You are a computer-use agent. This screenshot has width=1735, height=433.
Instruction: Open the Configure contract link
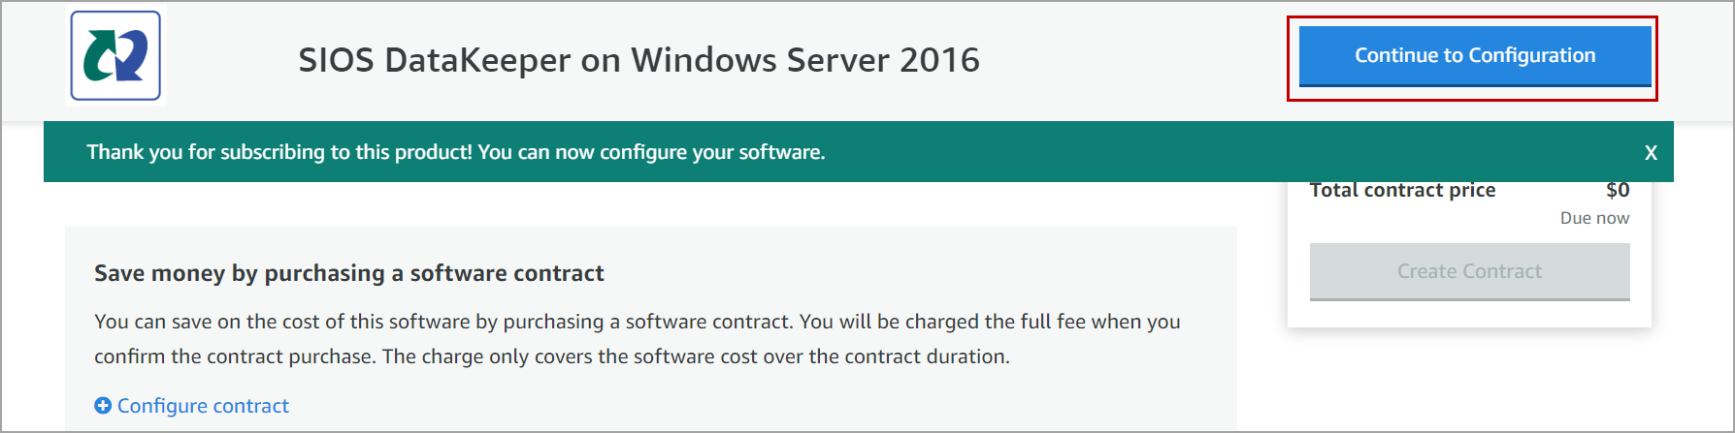pos(203,406)
